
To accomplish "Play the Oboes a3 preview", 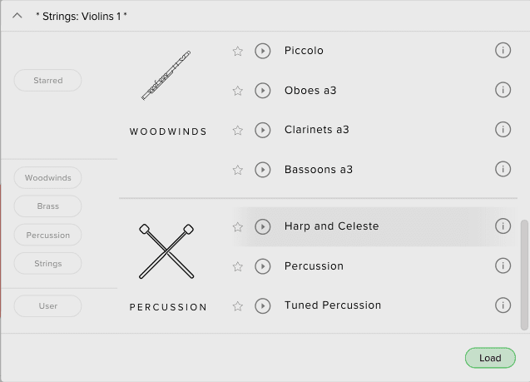I will click(x=263, y=90).
